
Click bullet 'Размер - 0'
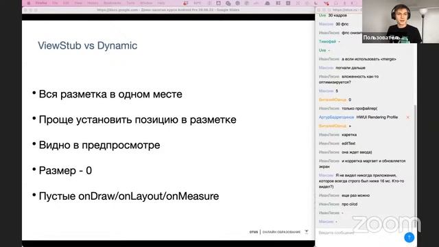point(65,171)
